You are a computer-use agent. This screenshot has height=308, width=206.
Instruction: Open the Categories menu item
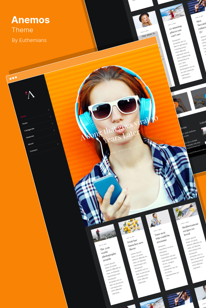pos(29,130)
